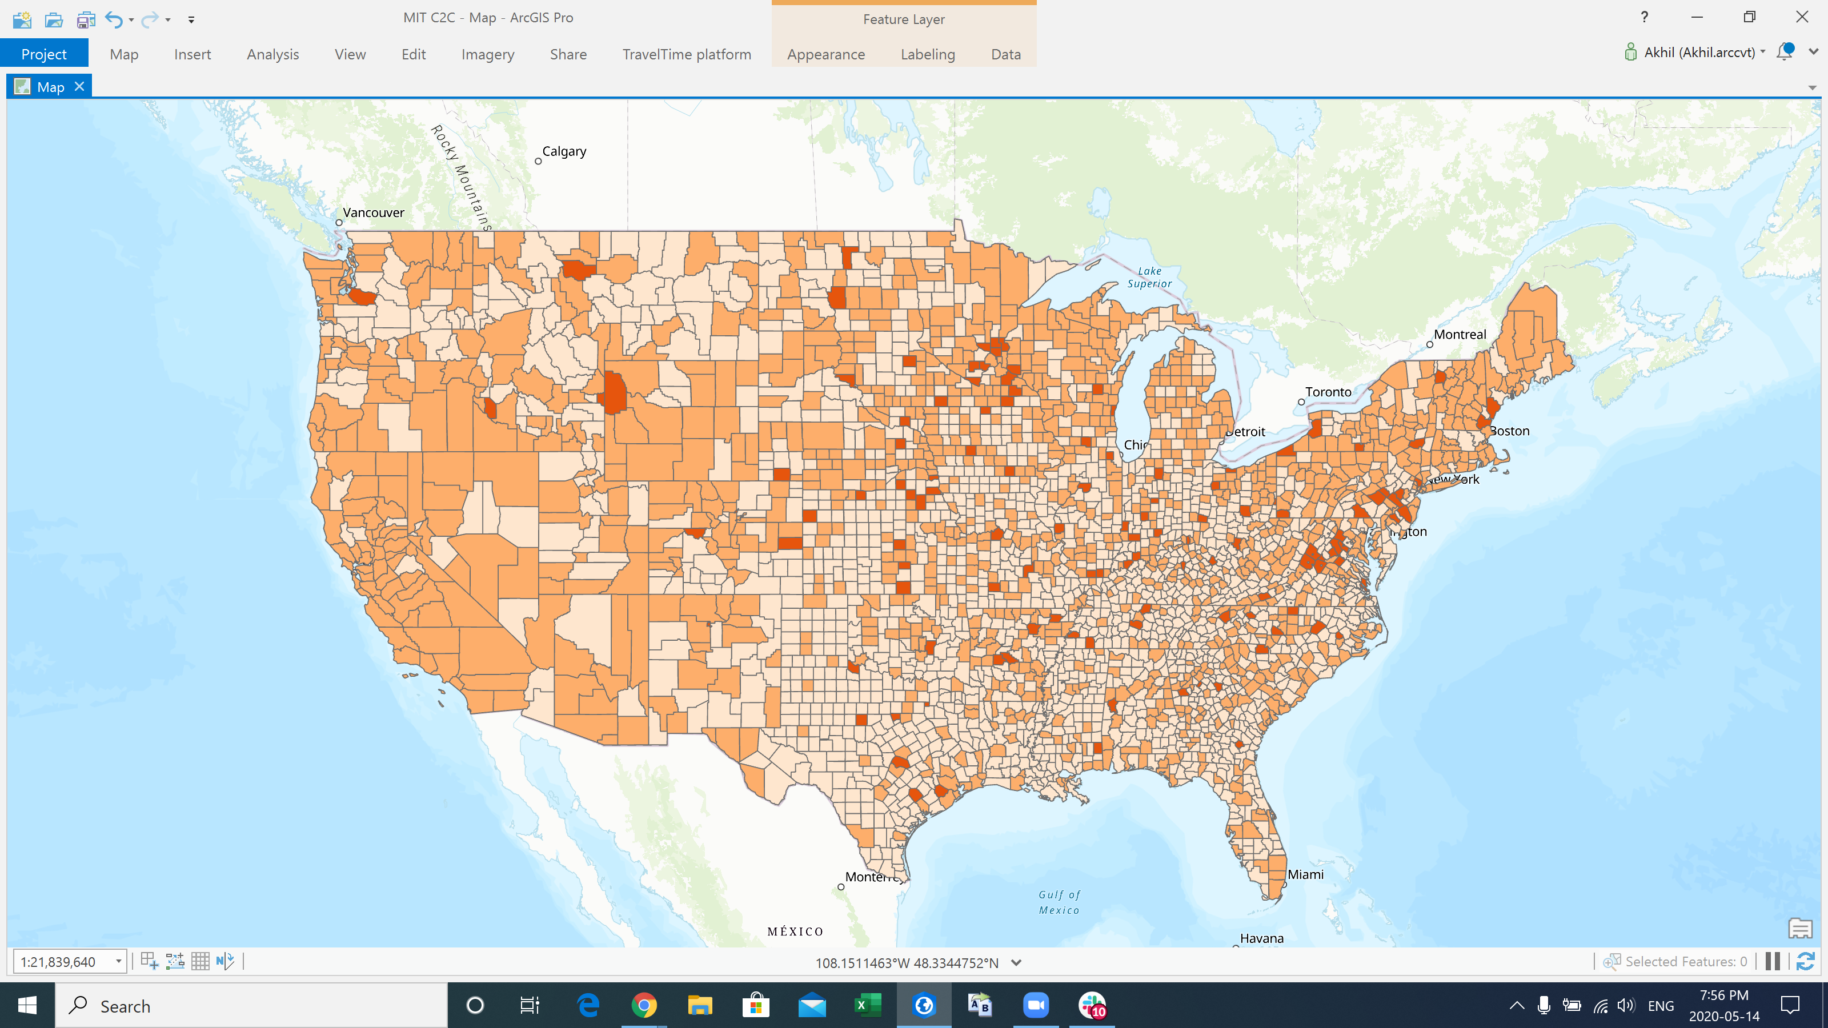Click the Open Project folder icon
This screenshot has width=1828, height=1028.
pyautogui.click(x=54, y=19)
